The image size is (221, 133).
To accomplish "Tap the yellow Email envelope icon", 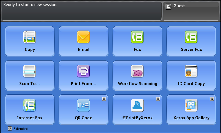I will [x=84, y=37].
